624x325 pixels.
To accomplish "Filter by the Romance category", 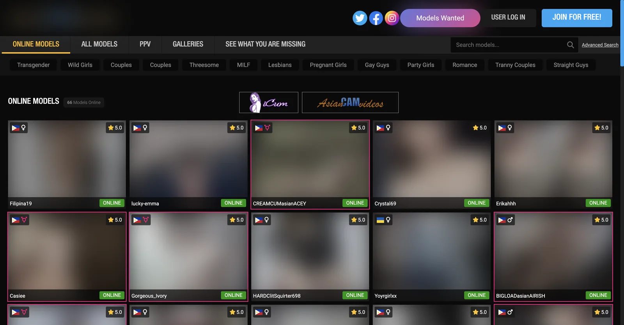I will click(464, 65).
